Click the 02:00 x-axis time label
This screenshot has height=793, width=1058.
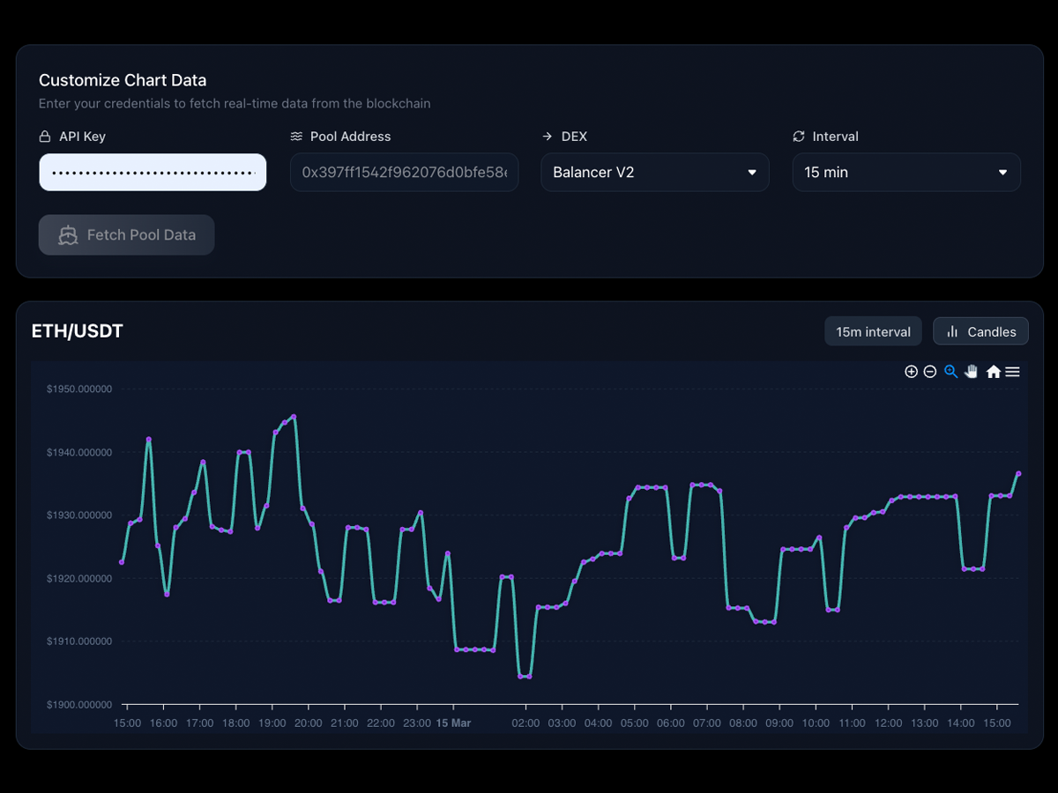(x=525, y=723)
